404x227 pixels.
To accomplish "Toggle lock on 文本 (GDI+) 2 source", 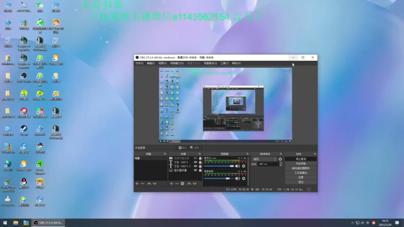I will 200,166.
